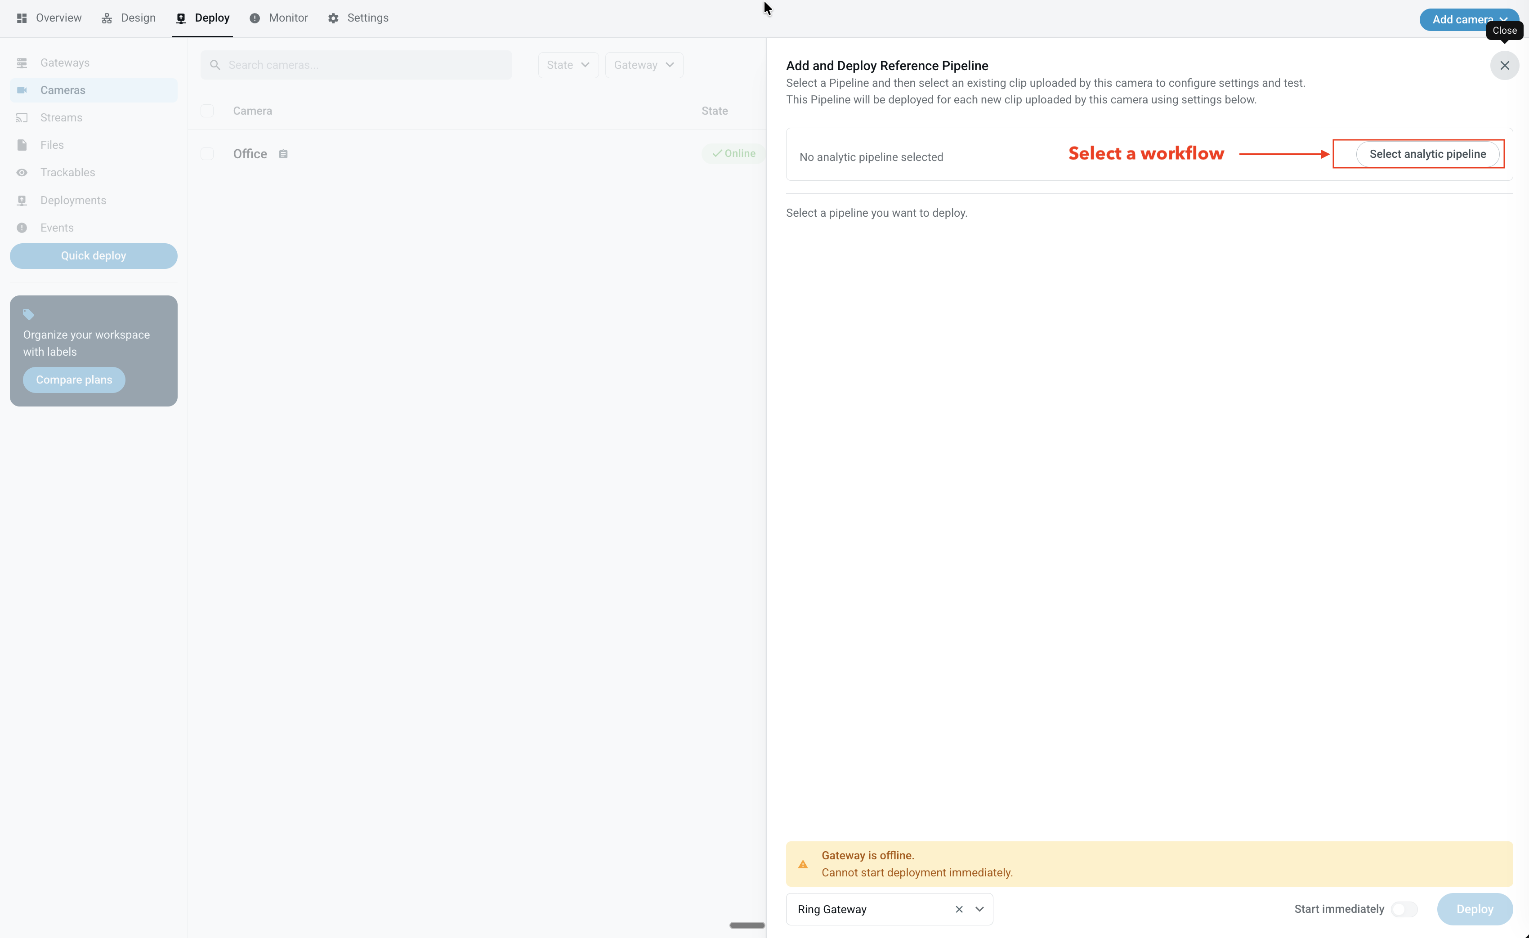Click the Events alert icon
The image size is (1529, 938).
[22, 228]
